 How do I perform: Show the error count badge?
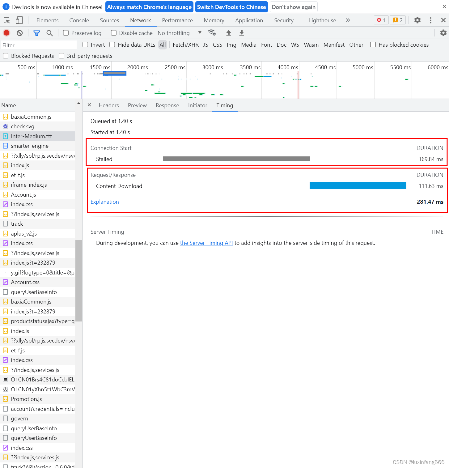(381, 20)
